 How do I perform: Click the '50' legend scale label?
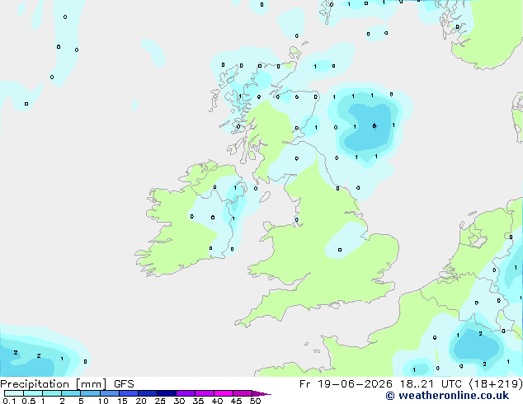(x=255, y=401)
